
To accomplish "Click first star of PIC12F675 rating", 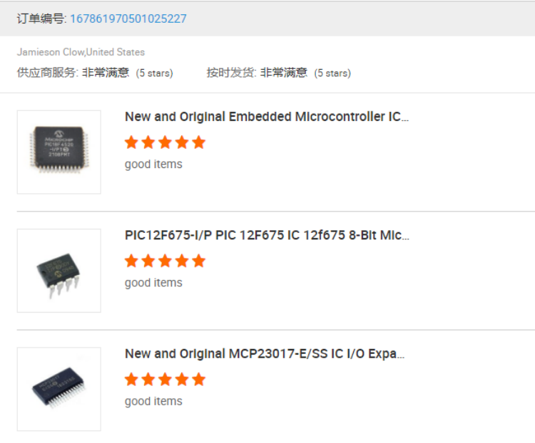I will [131, 261].
